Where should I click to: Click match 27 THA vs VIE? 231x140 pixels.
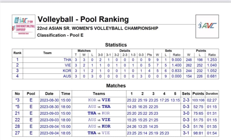coord(115,133)
